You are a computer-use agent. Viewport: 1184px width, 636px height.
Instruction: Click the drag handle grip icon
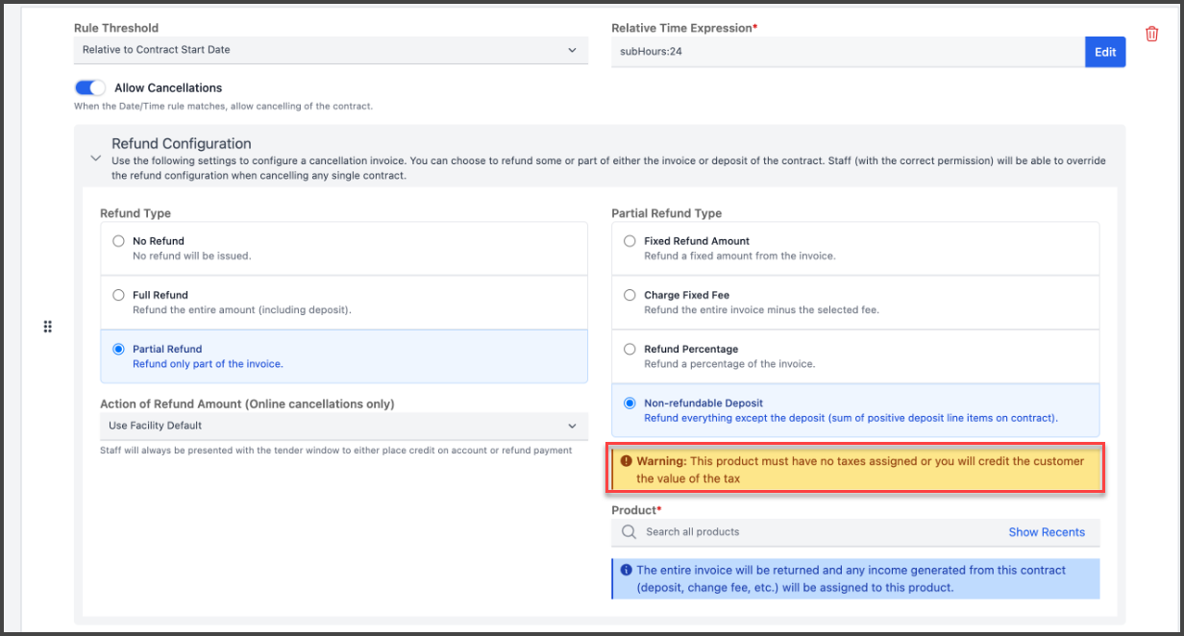point(47,328)
